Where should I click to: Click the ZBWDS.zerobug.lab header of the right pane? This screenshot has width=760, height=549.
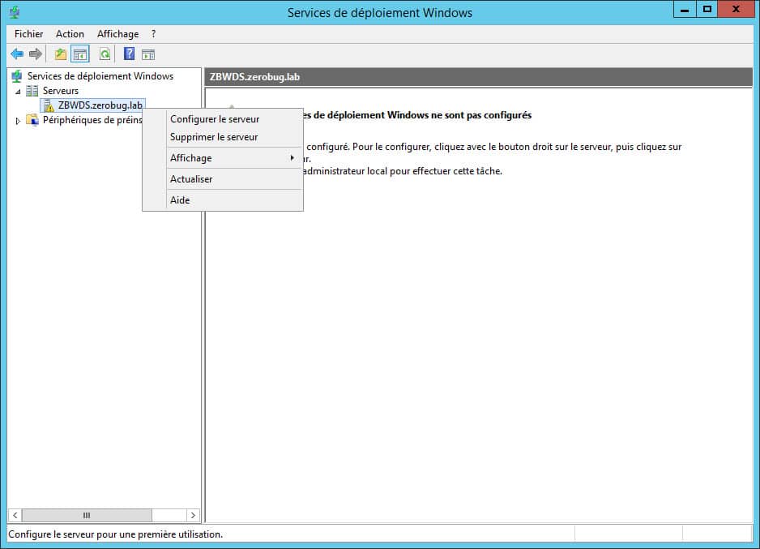click(478, 77)
